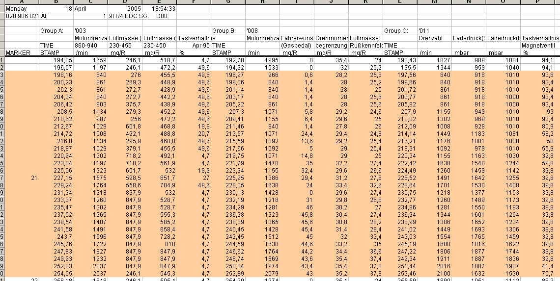560x281 pixels.
Task: Select the air mass value '375,7'
Action: pyautogui.click(x=125, y=104)
